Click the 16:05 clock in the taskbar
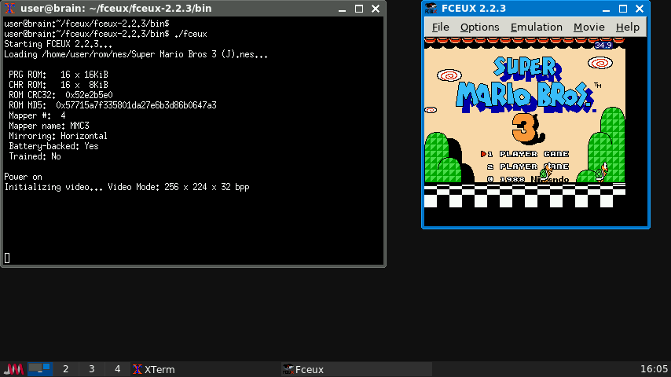Viewport: 671px width, 377px height. [654, 369]
